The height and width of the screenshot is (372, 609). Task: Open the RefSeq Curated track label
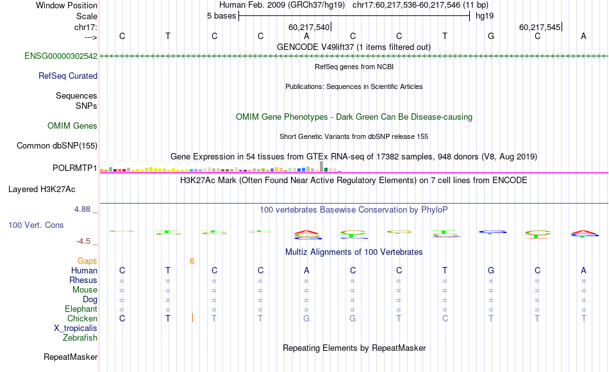tap(68, 76)
